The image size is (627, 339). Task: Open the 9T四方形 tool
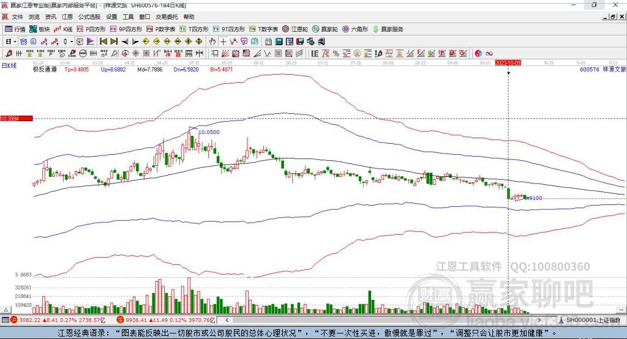229,29
